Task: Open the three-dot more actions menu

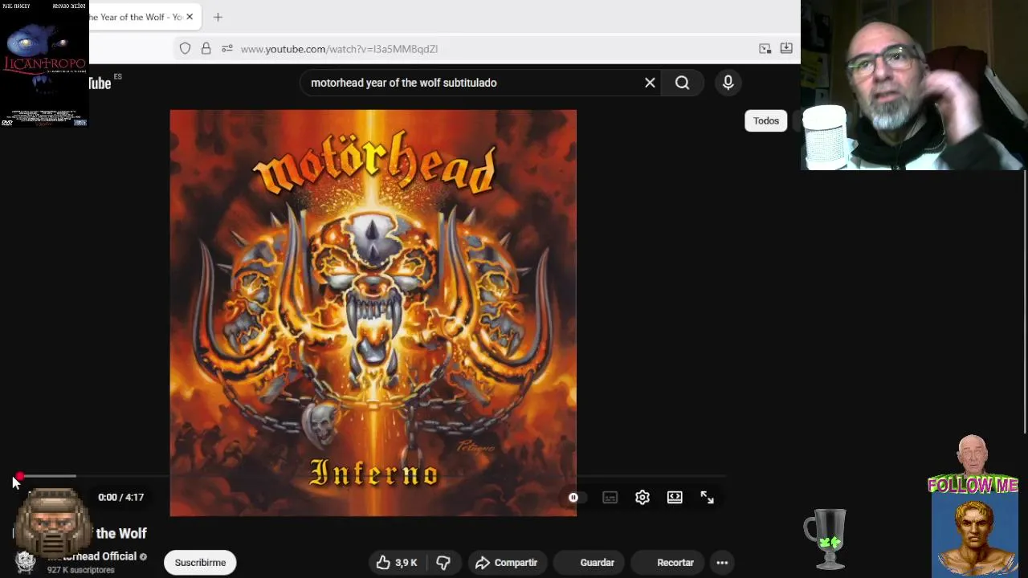Action: click(x=722, y=563)
